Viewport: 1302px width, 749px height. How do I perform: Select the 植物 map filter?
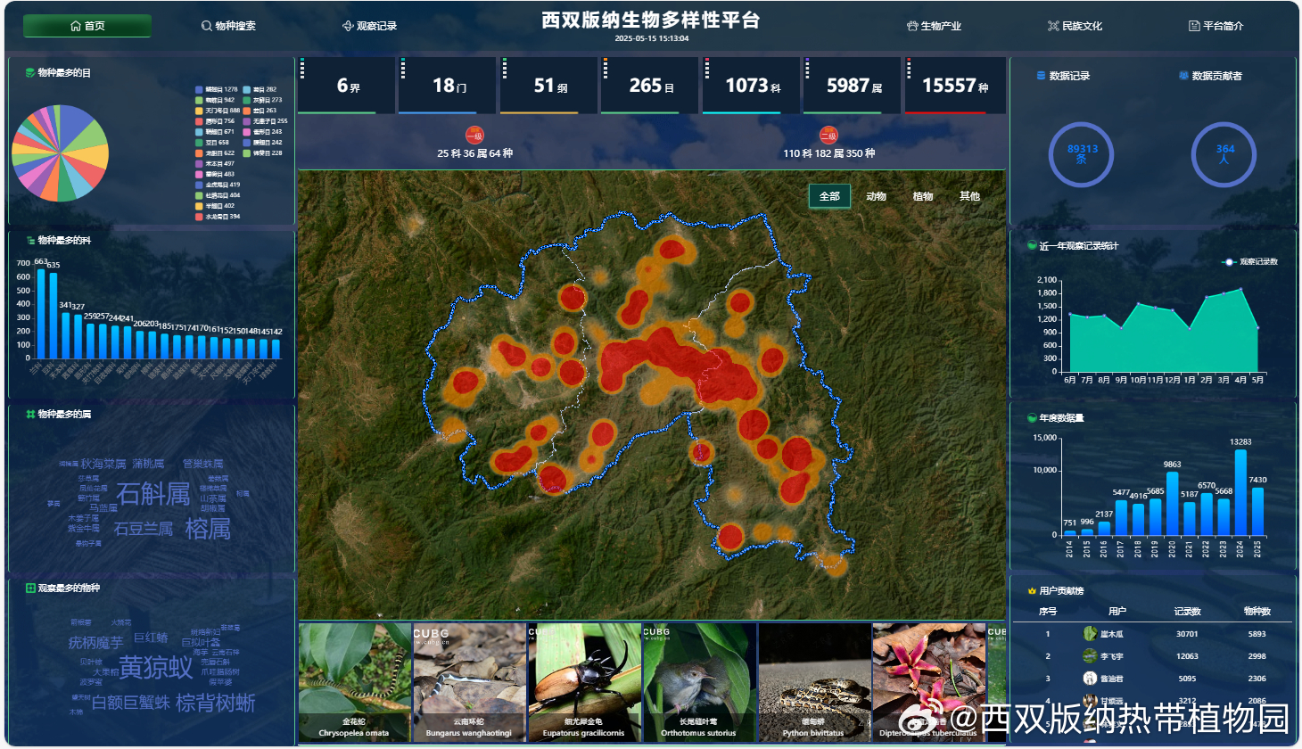pyautogui.click(x=922, y=196)
